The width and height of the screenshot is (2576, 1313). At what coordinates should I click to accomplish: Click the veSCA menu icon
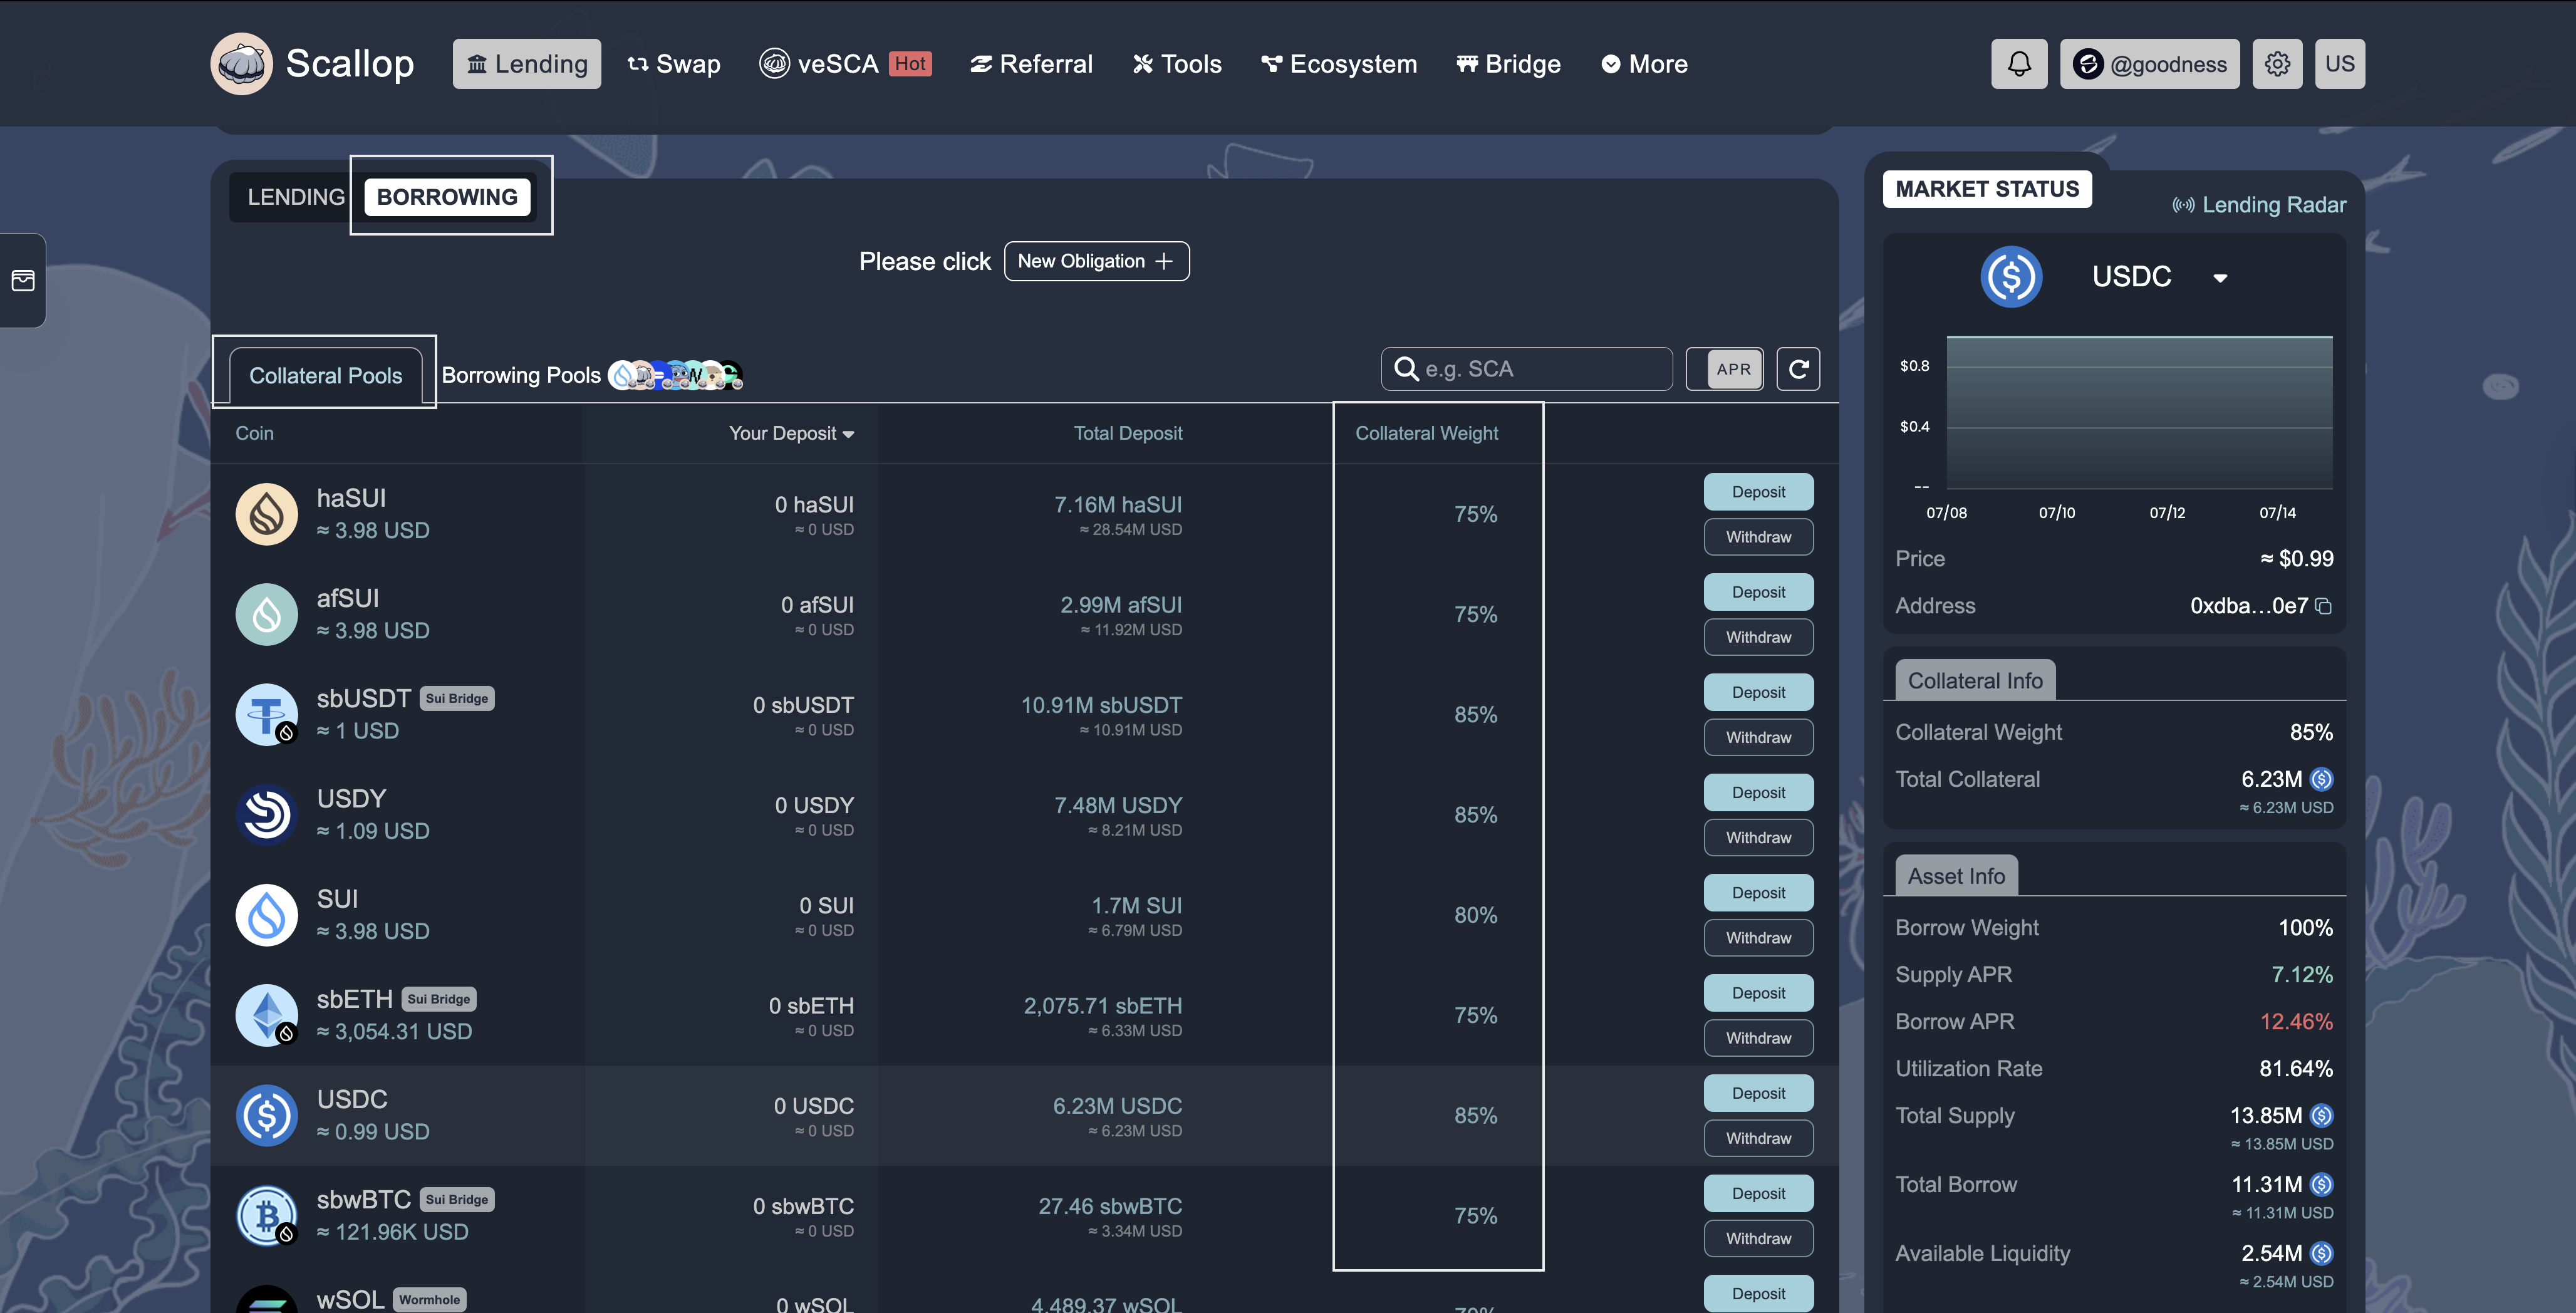(774, 64)
